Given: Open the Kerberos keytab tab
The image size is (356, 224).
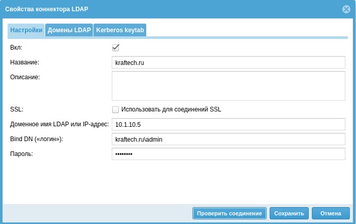Looking at the screenshot, I should [x=120, y=30].
